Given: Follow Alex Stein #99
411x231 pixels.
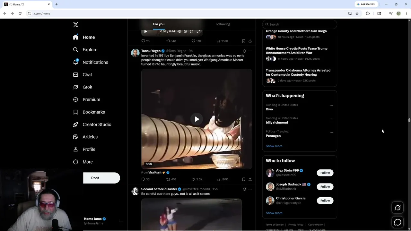Looking at the screenshot, I should pos(325,173).
